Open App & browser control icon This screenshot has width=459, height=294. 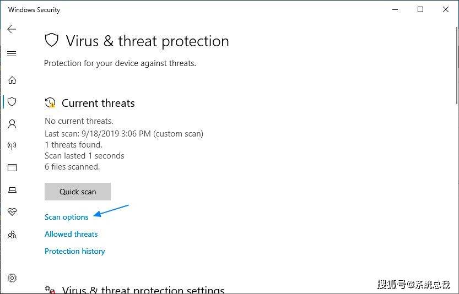[12, 167]
